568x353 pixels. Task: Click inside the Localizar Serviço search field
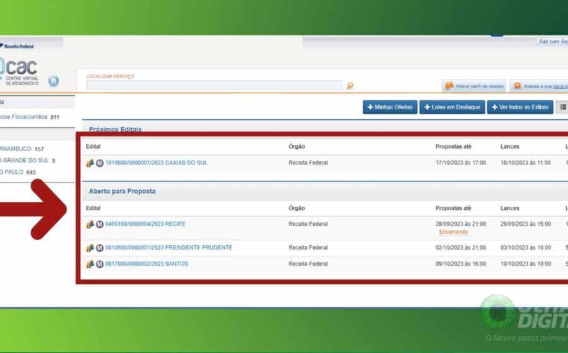pyautogui.click(x=214, y=85)
